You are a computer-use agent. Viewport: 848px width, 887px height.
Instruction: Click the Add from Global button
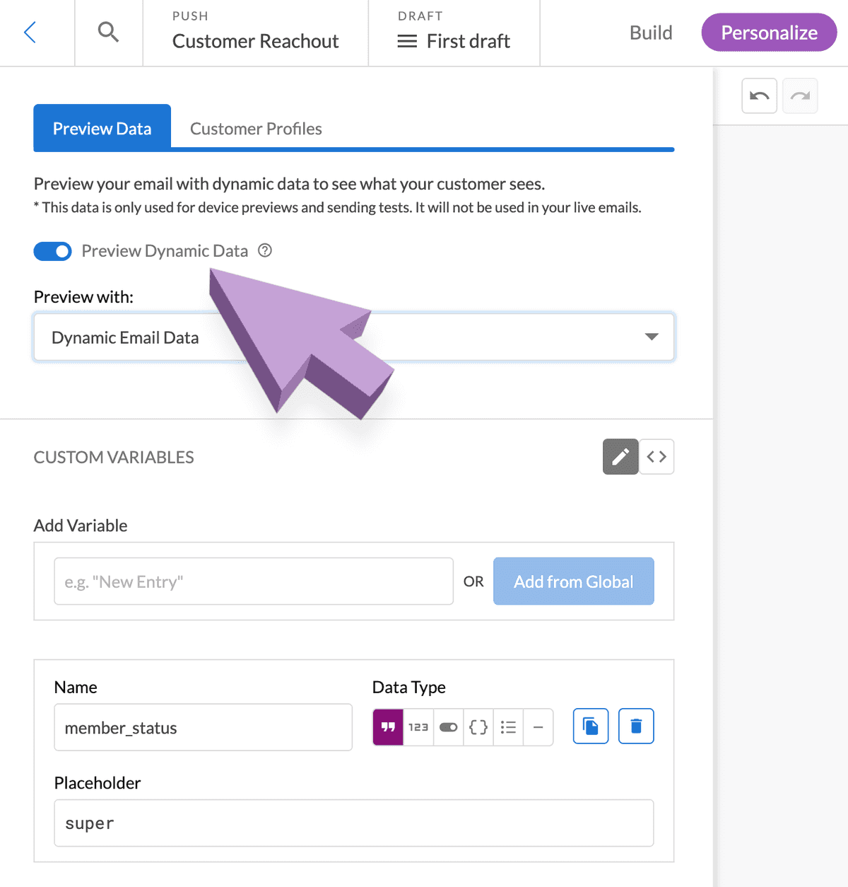tap(574, 581)
